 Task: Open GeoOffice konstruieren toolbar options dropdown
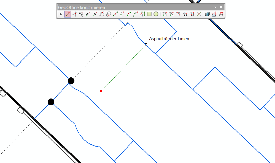point(215,7)
